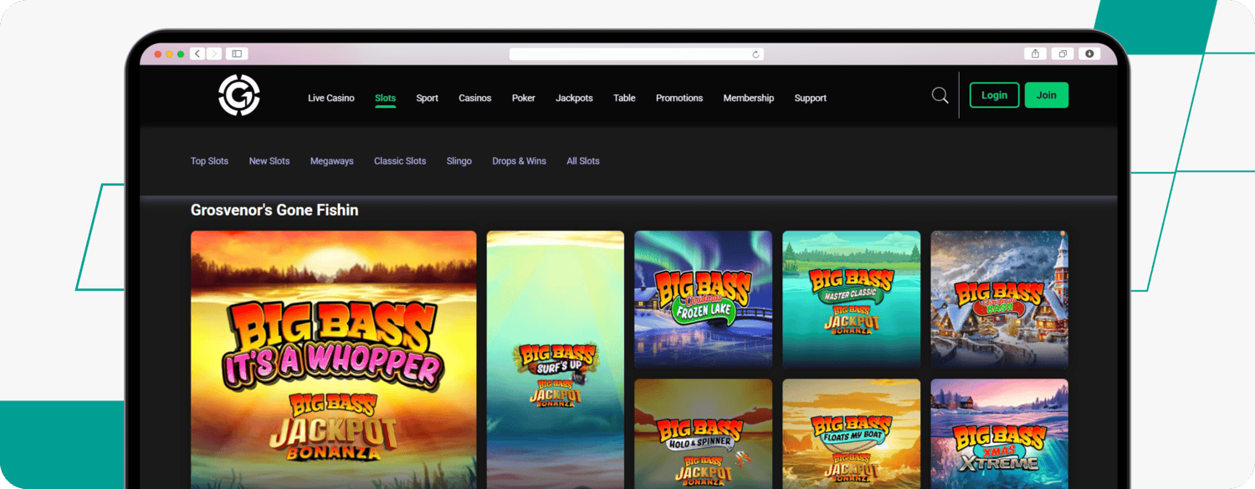This screenshot has height=489, width=1255.
Task: Open Big Bass Surf's Up game
Action: click(x=556, y=359)
